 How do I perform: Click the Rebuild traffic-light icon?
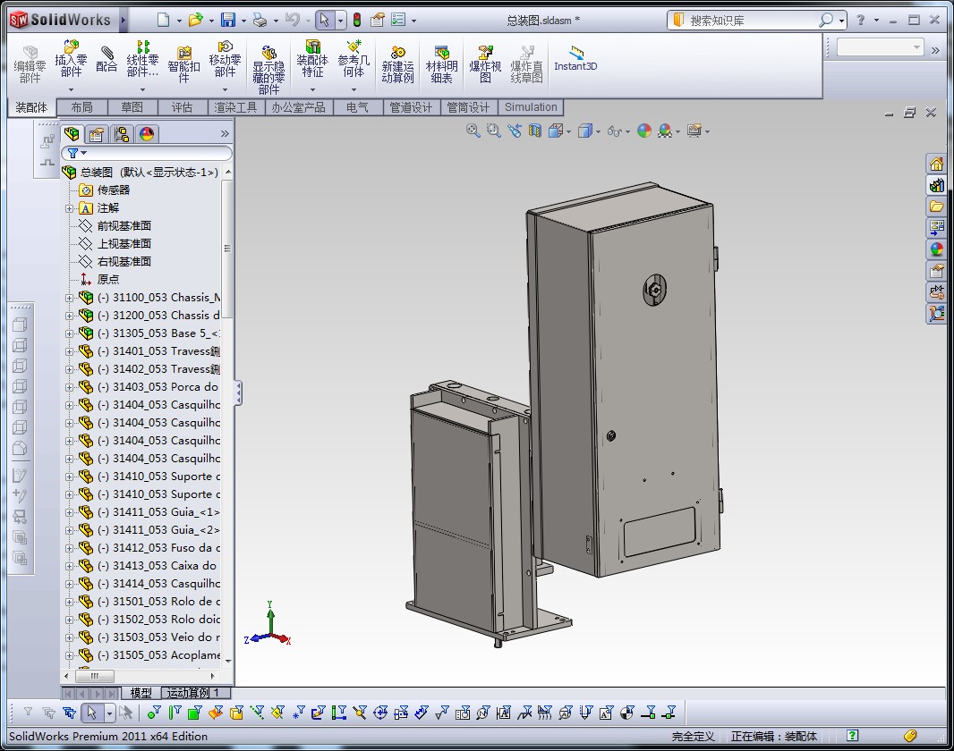coord(357,20)
